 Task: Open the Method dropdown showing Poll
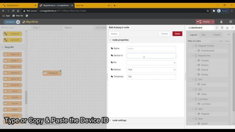[151, 69]
